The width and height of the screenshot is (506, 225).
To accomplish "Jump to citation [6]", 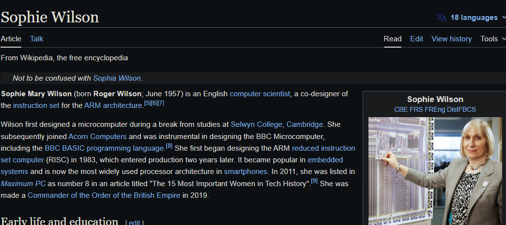I will coord(154,104).
